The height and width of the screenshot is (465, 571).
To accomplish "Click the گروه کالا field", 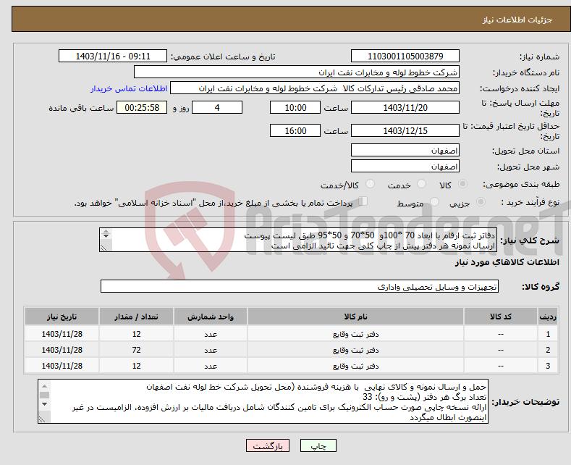I will click(x=300, y=286).
